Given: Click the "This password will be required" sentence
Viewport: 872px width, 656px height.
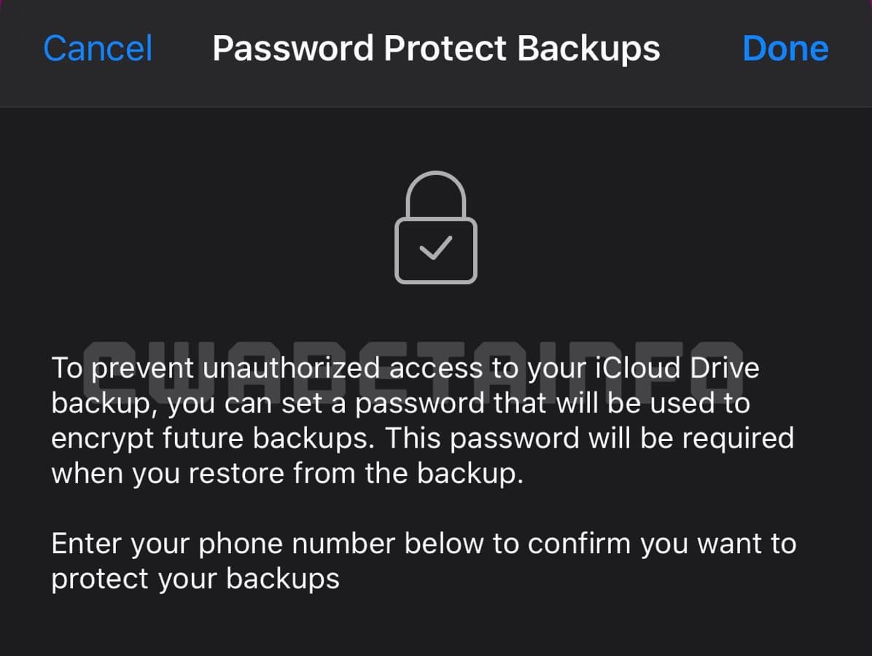Looking at the screenshot, I should coord(589,438).
